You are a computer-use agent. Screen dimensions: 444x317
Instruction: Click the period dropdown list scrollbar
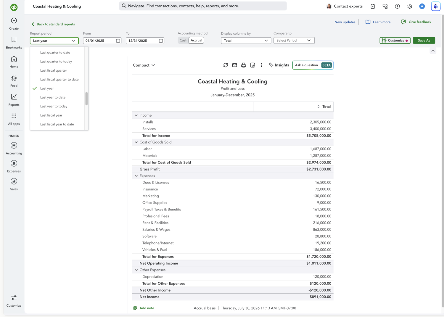(x=86, y=99)
